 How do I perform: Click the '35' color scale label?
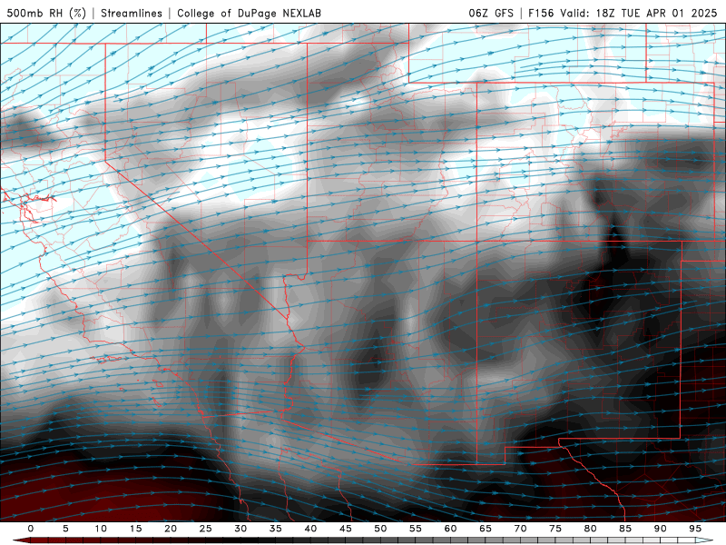pos(276,529)
